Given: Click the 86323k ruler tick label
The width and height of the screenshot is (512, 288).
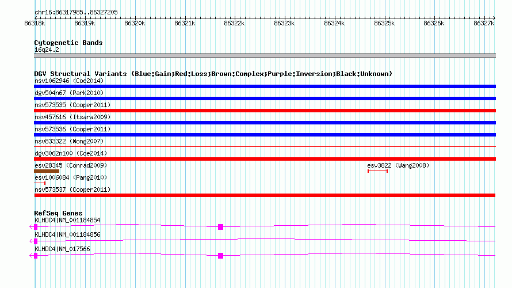Looking at the screenshot, I should pyautogui.click(x=284, y=23).
